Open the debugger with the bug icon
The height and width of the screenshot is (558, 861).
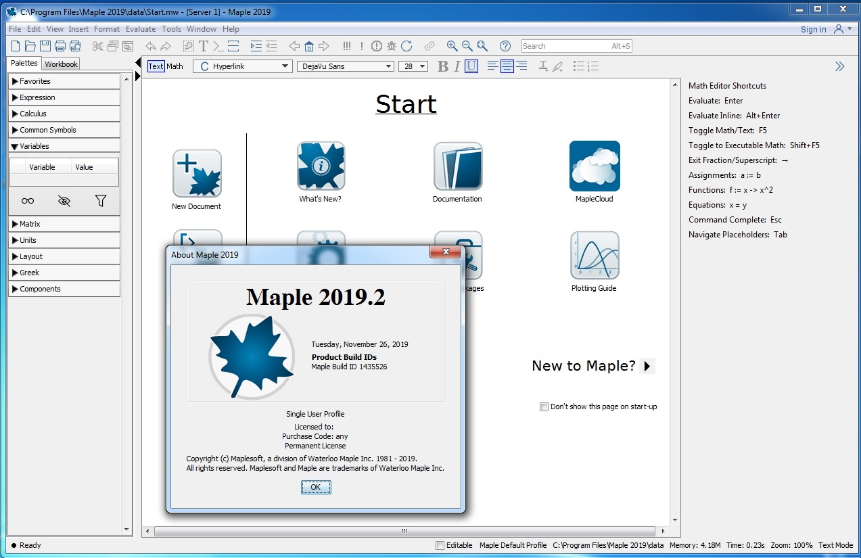pos(392,46)
